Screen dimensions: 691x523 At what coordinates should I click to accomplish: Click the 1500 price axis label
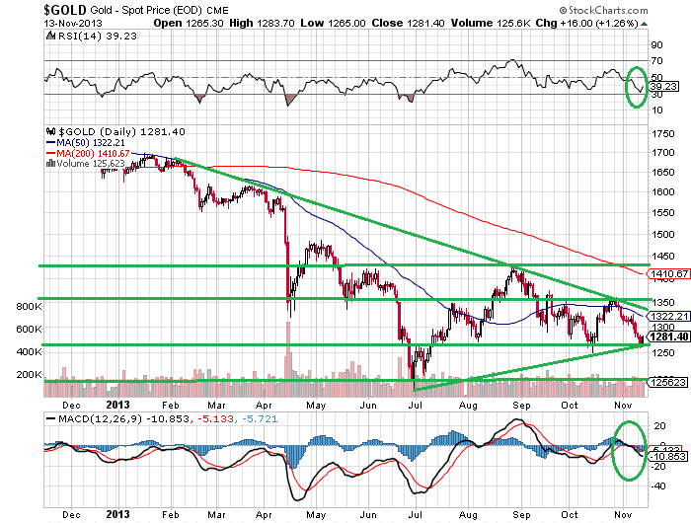(662, 234)
